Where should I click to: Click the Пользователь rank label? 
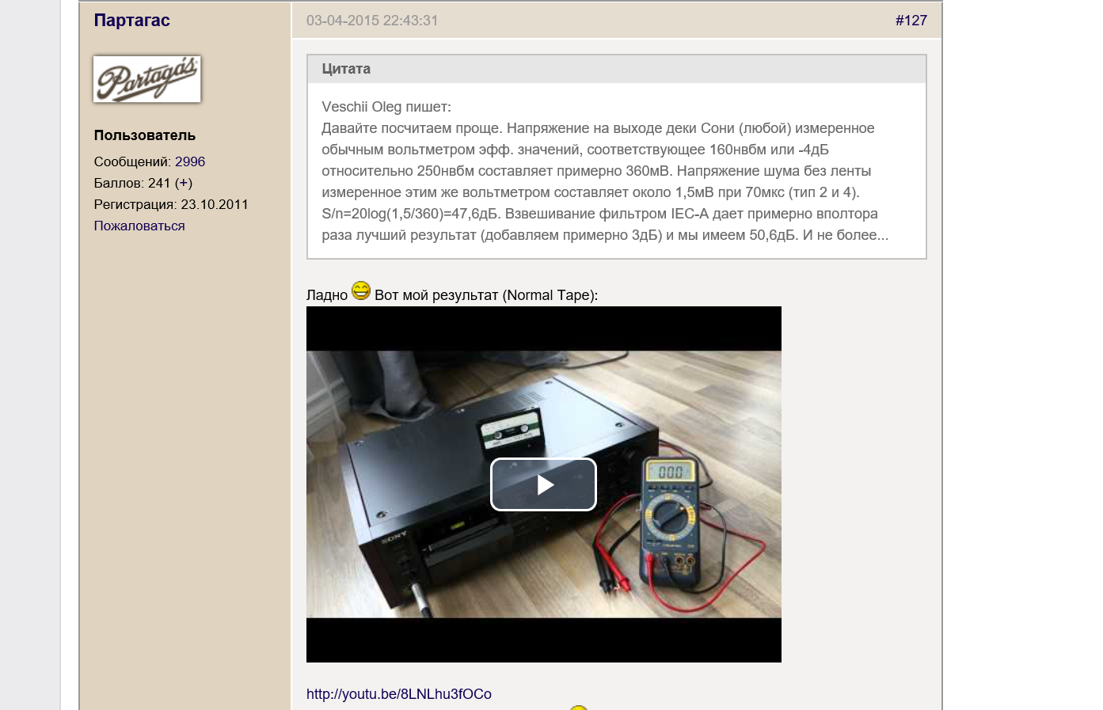pyautogui.click(x=145, y=135)
